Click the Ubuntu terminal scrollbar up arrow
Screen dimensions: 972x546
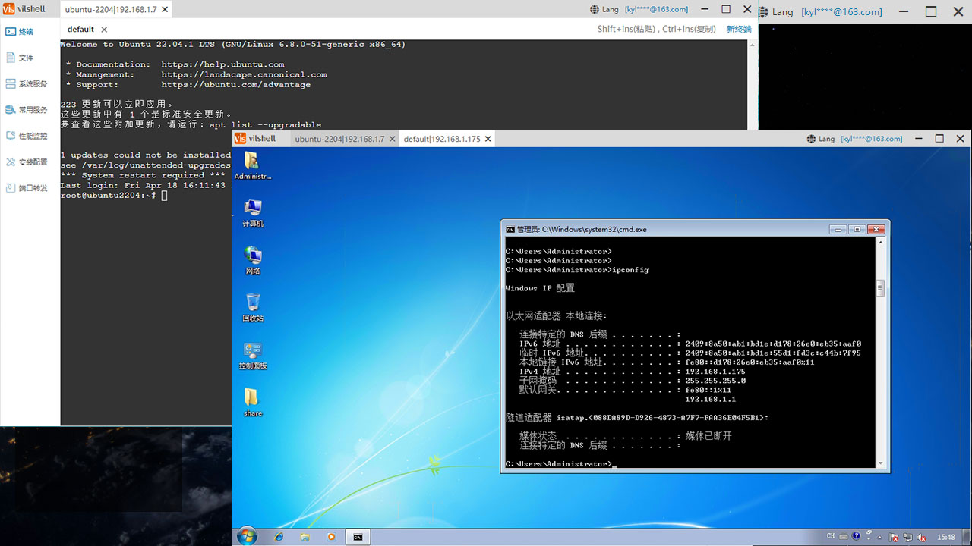click(x=753, y=44)
